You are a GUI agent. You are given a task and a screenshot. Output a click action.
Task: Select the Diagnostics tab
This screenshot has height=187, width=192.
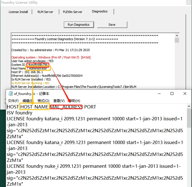click(100, 12)
